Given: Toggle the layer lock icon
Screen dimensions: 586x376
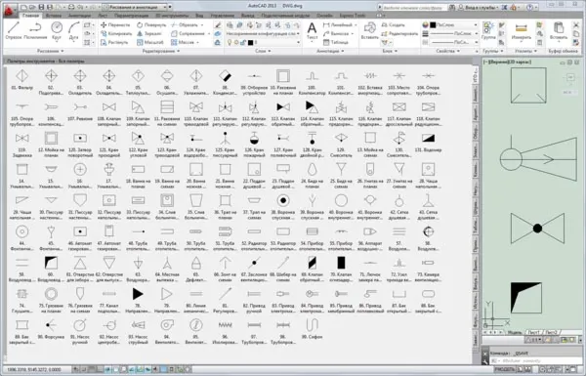Looking at the screenshot, I should tap(243, 43).
